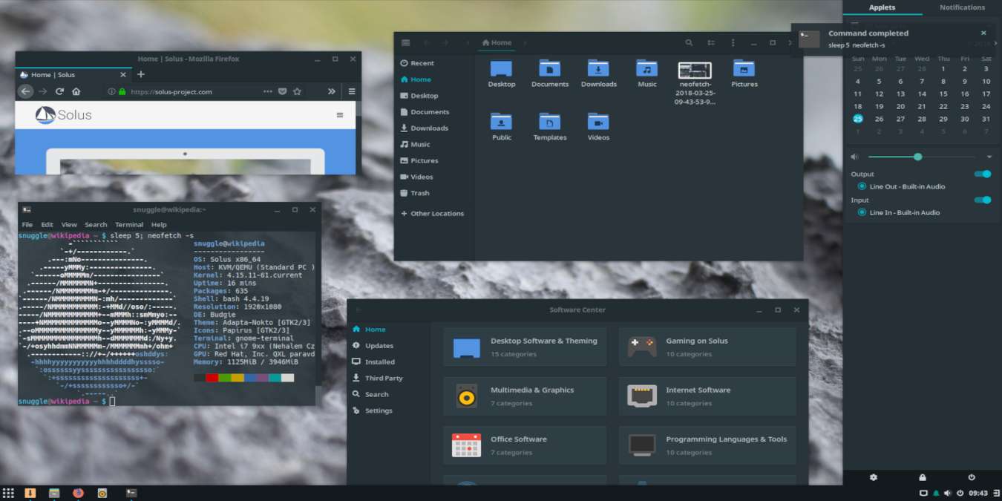The width and height of the screenshot is (1002, 501).
Task: Disable the Output audio toggle
Action: pyautogui.click(x=982, y=173)
